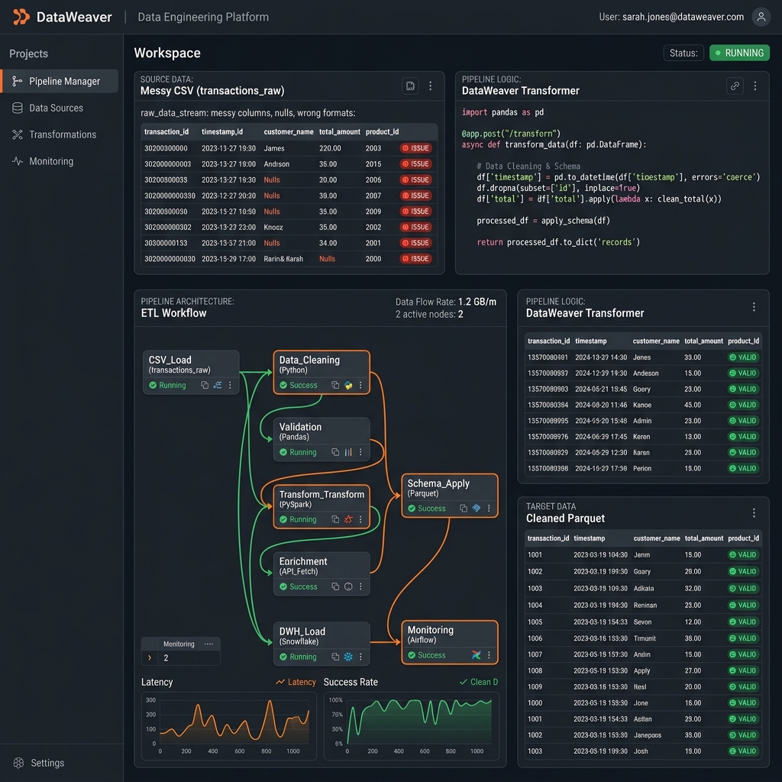
Task: Click the Success status on Enrichment node
Action: 299,586
